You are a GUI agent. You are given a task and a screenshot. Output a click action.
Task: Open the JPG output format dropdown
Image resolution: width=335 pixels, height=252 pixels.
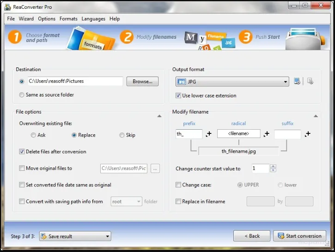tap(232, 82)
